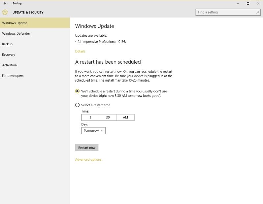Maximize the Settings window
The image size is (263, 204).
pos(248,3)
